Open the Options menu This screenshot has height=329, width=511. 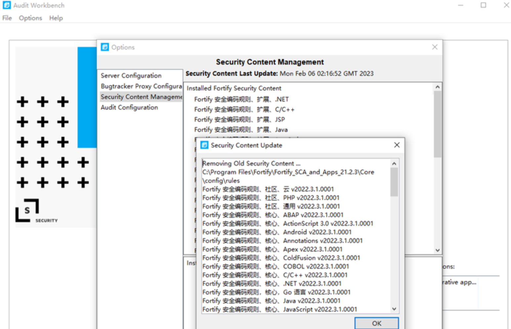point(30,18)
